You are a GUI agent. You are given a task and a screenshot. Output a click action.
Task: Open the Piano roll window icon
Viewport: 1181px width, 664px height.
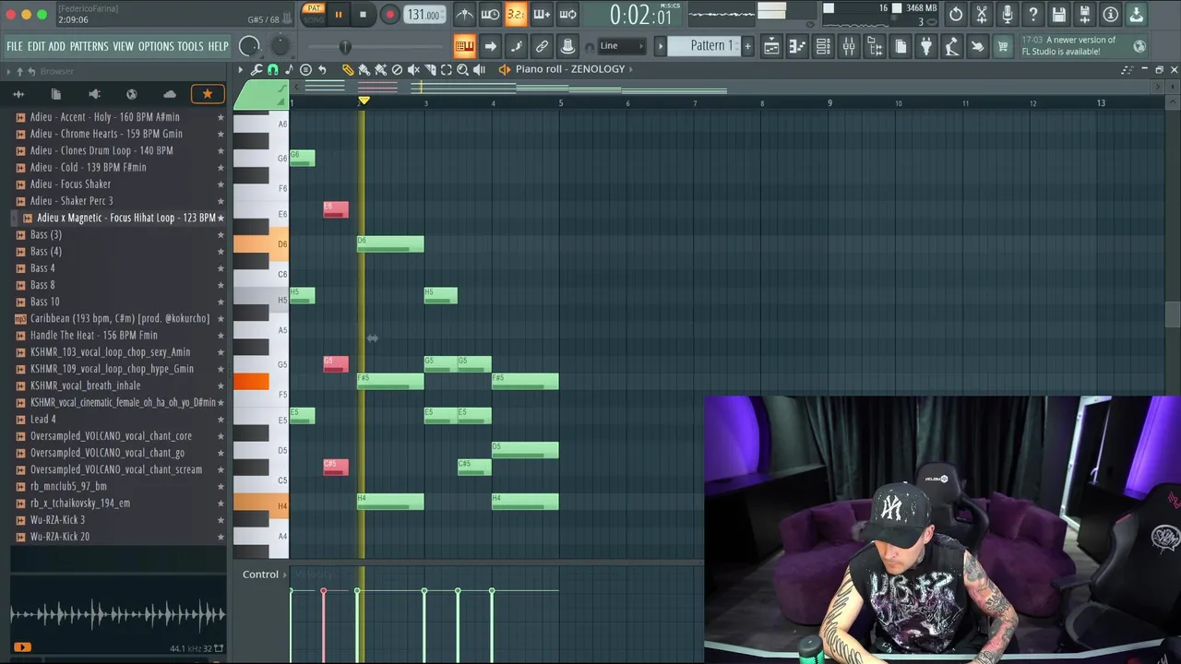tap(797, 46)
